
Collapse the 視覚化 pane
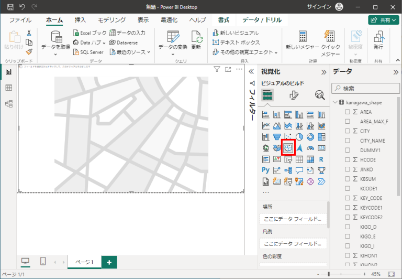324,72
